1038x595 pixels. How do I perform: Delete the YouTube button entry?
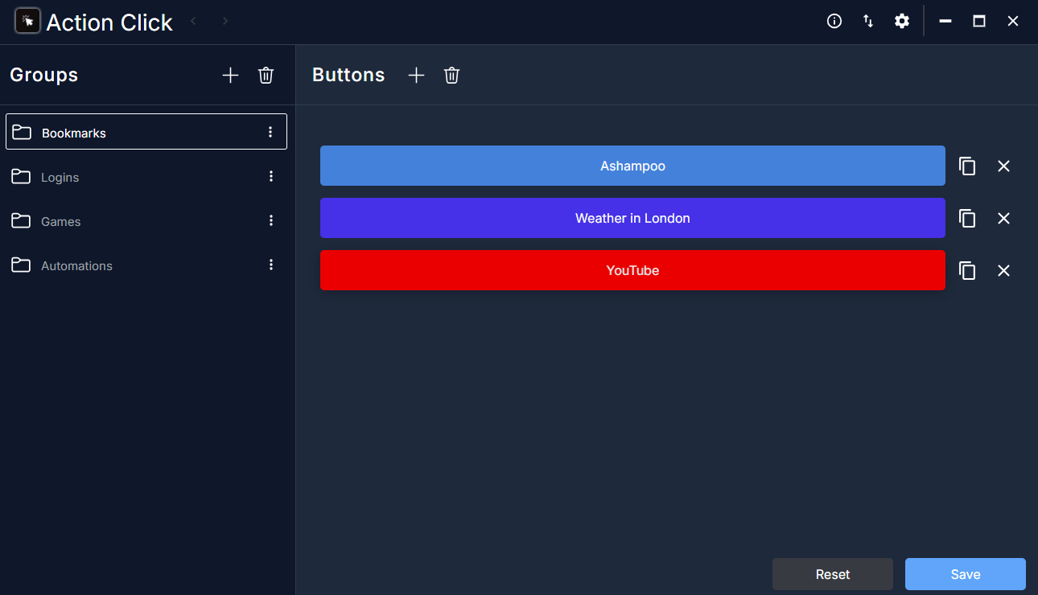click(x=1003, y=271)
